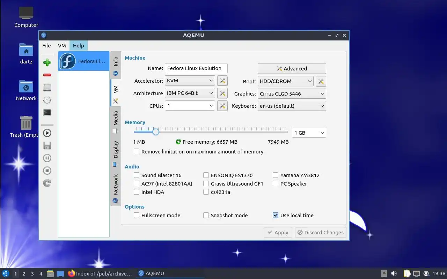Screen dimensions: 447x279
Task: Switch to Firefox Index of /pub/archive window
Action: tap(100, 273)
